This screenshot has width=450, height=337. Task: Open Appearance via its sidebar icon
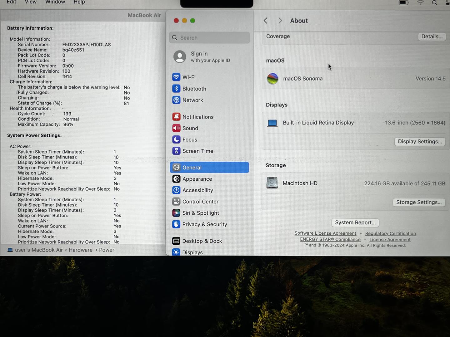[x=176, y=179]
